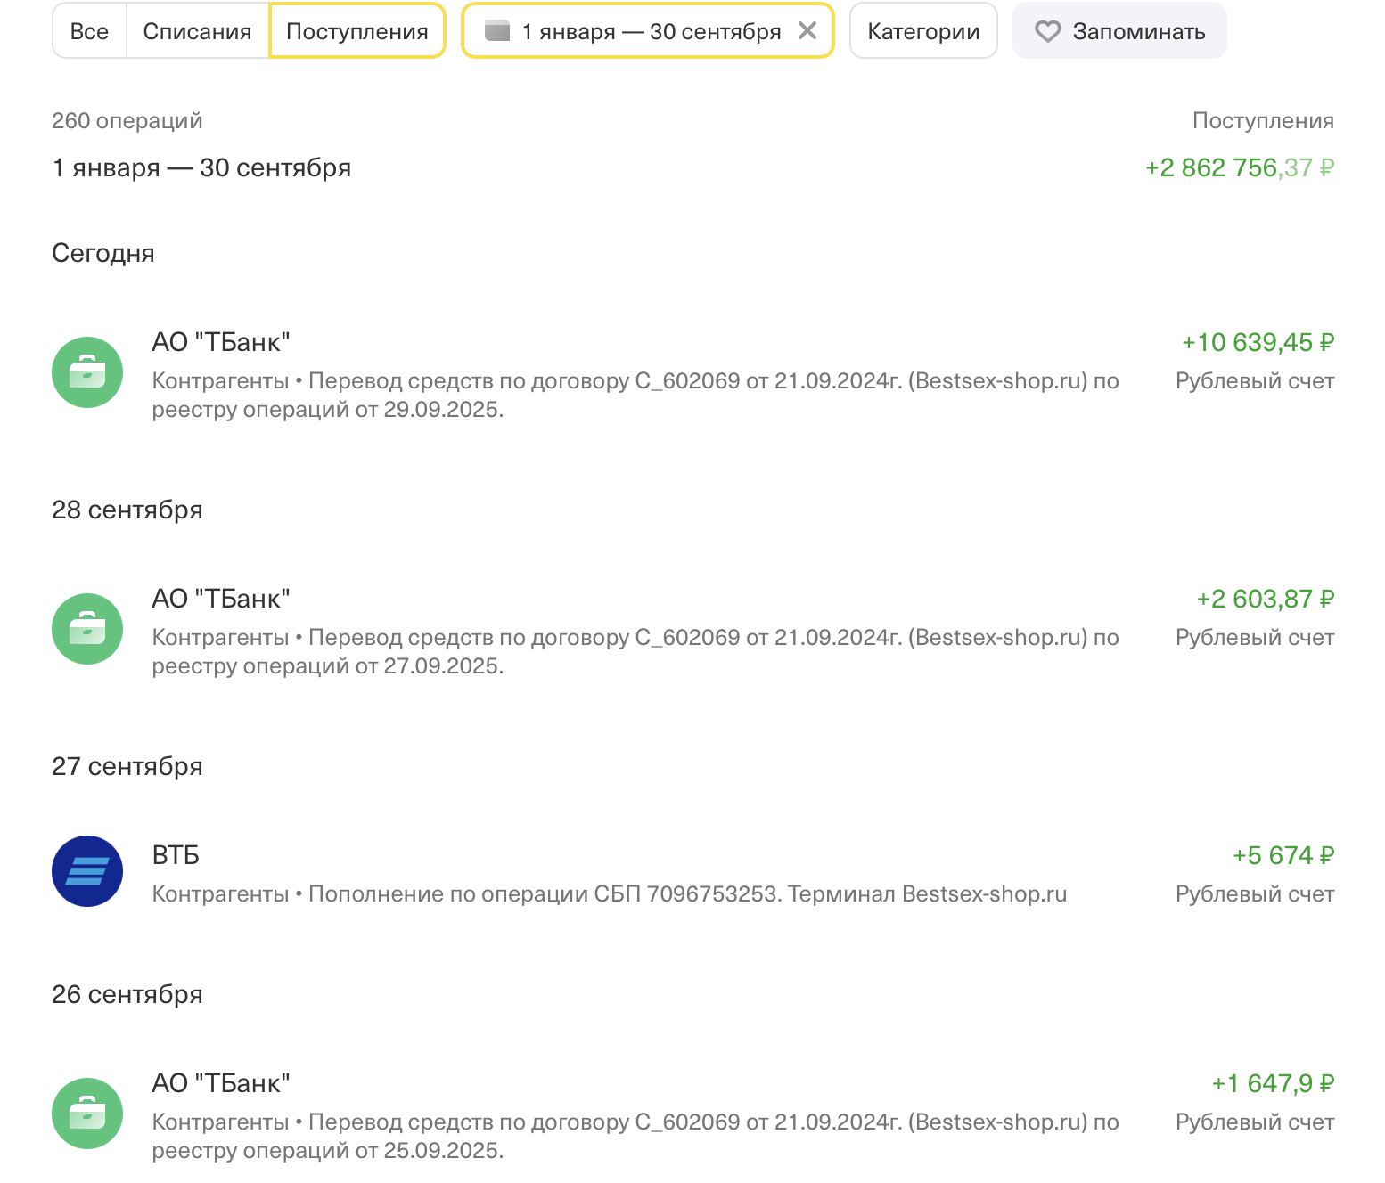The height and width of the screenshot is (1183, 1385).
Task: Click the ВТБ counterparty name
Action: pos(176,856)
